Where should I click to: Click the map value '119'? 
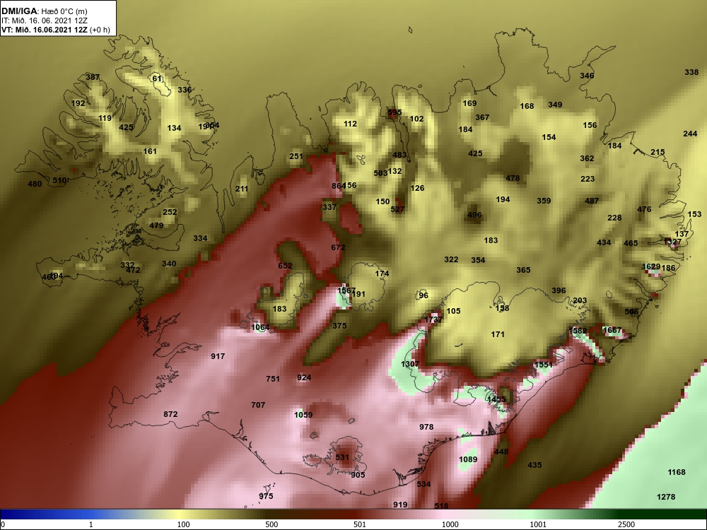tap(105, 118)
